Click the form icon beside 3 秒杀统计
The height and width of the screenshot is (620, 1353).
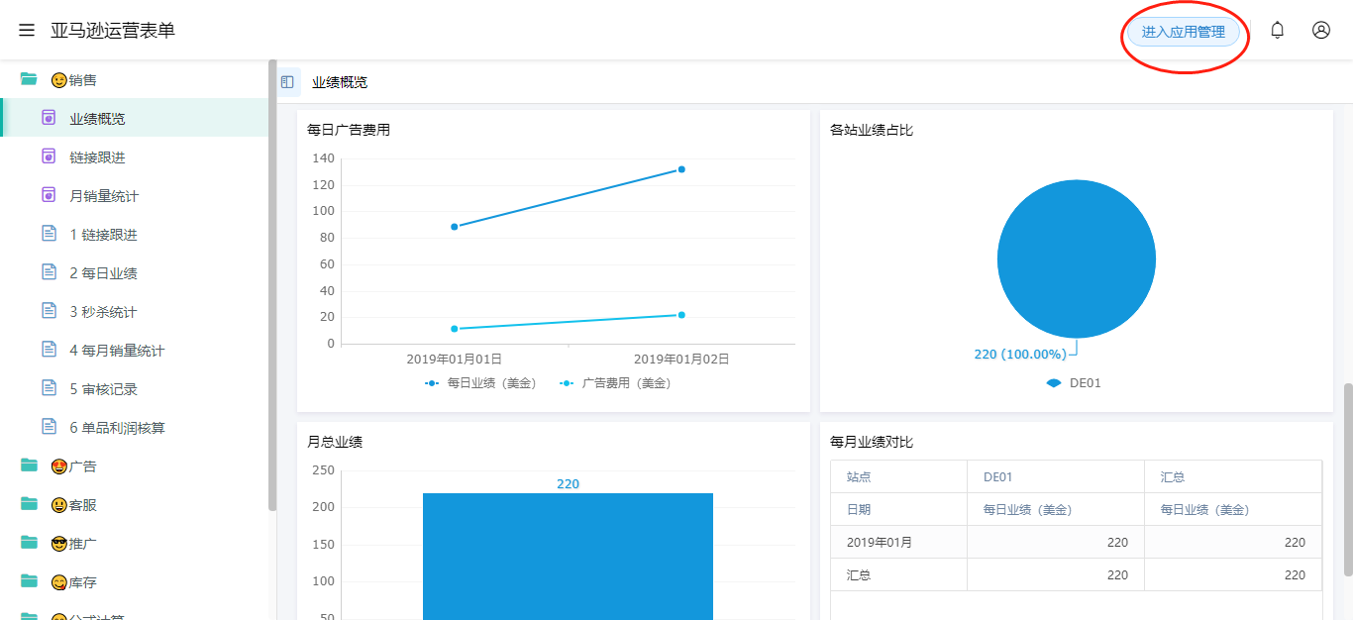pos(49,311)
